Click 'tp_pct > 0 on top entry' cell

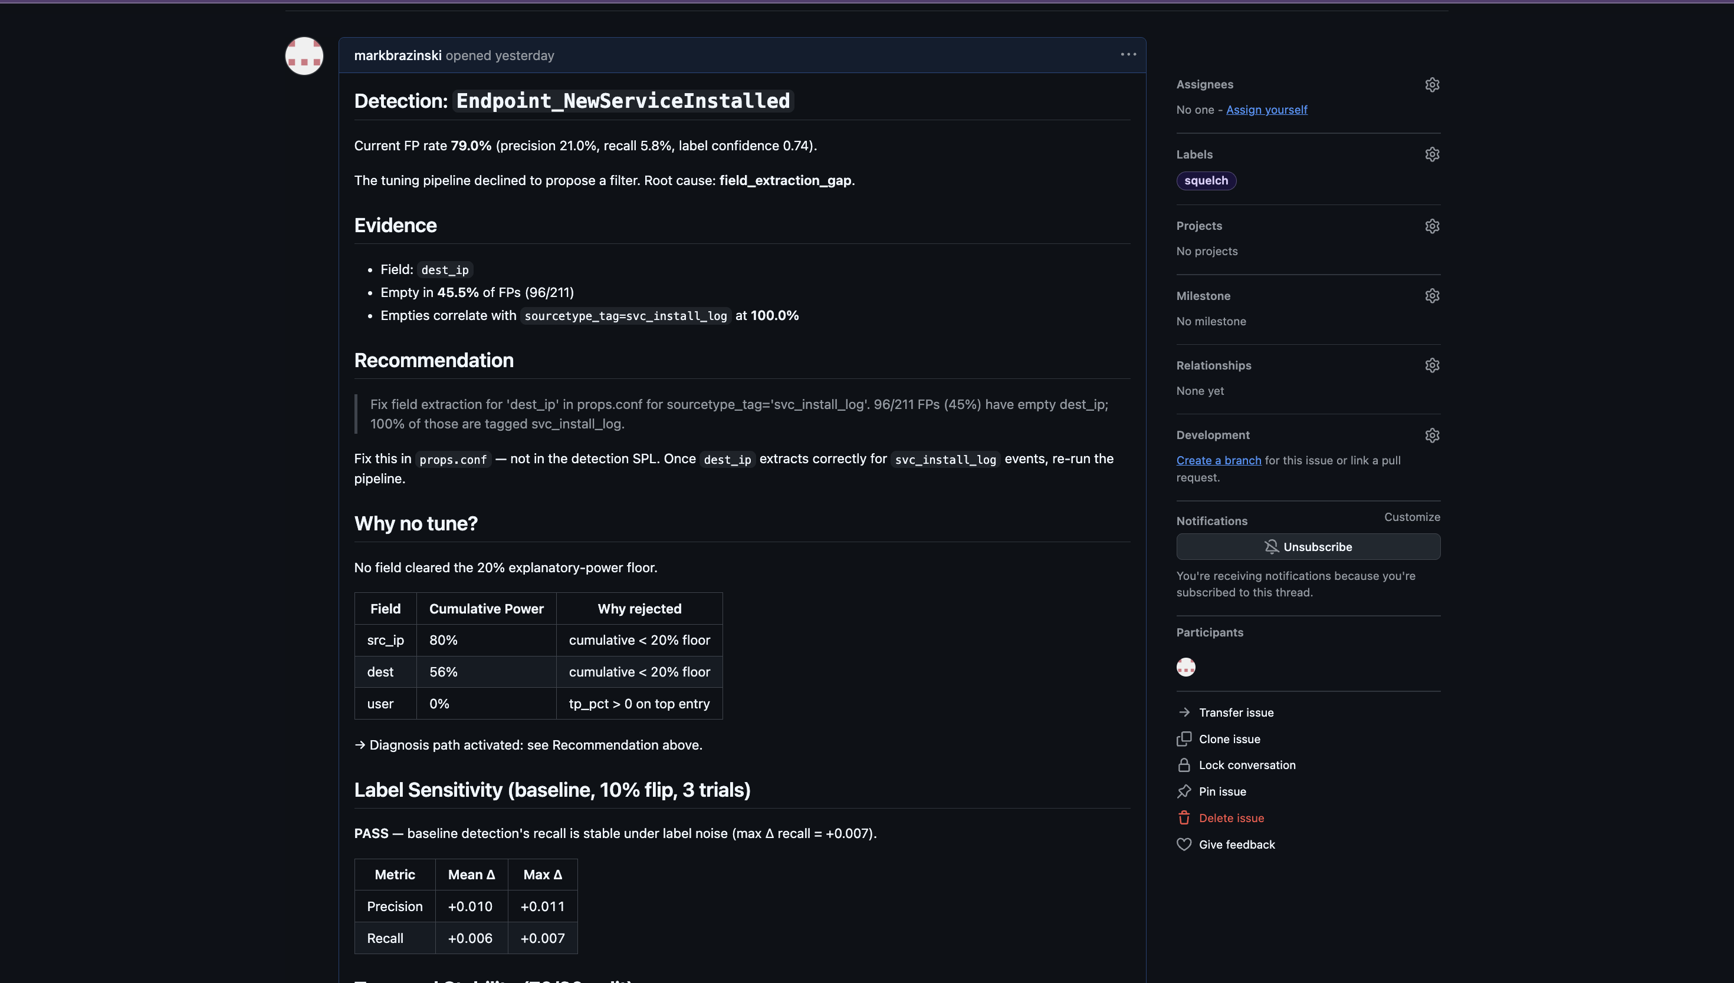639,704
